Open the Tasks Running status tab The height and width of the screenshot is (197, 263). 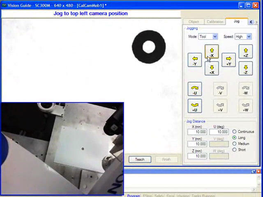[x=203, y=195]
